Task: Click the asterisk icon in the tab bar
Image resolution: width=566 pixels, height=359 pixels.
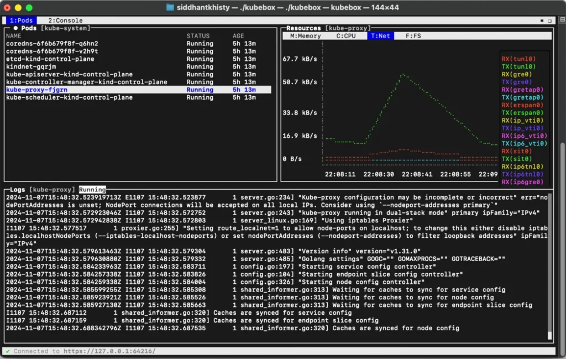Action: click(x=542, y=21)
